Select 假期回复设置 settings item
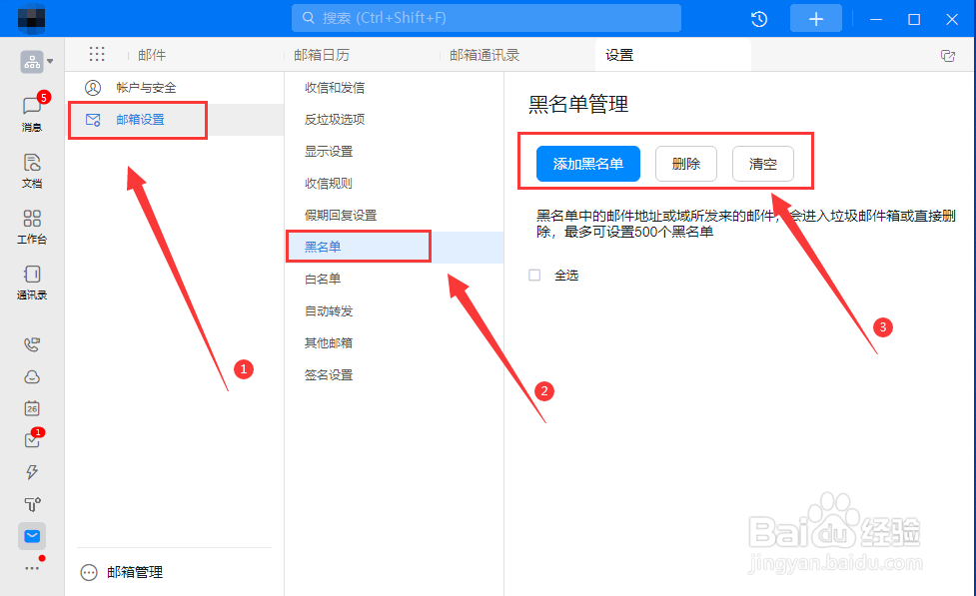This screenshot has height=596, width=976. coord(395,216)
